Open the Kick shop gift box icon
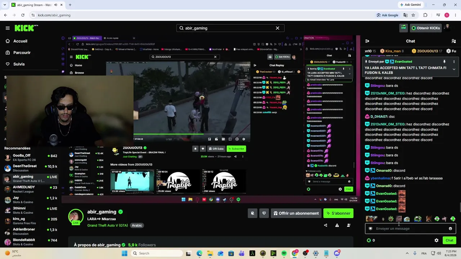461x259 pixels. [403, 28]
